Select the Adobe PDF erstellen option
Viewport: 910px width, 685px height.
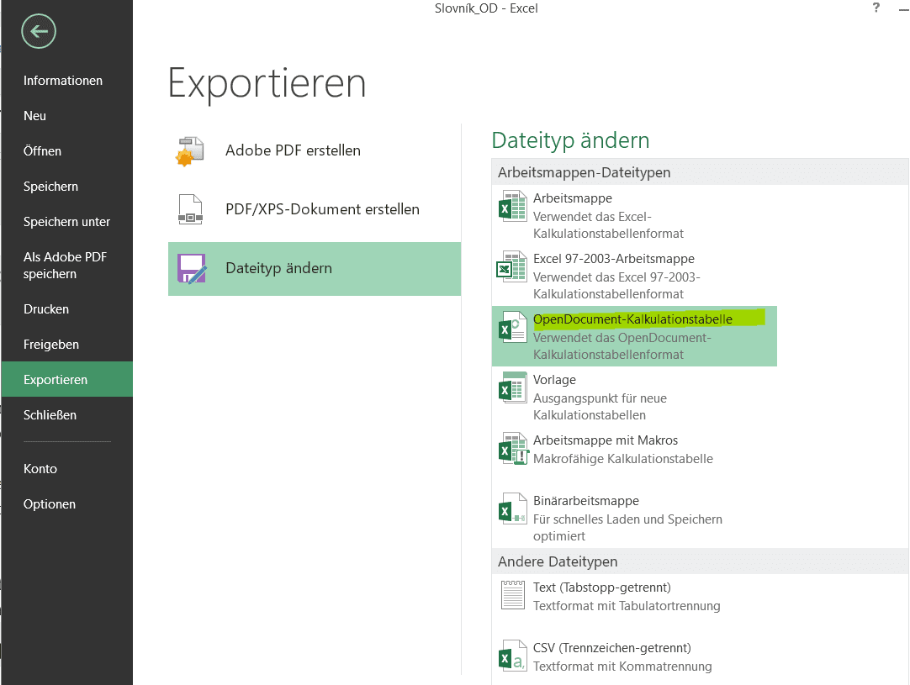click(315, 150)
